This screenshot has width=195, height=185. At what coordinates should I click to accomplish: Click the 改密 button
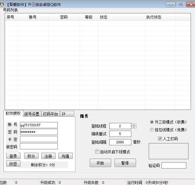(x=13, y=164)
